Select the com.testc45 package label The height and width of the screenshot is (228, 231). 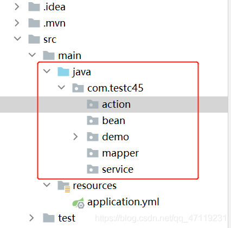(116, 88)
